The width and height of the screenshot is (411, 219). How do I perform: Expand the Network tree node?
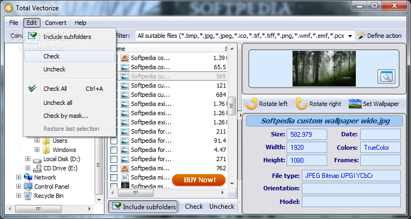pos(18,177)
